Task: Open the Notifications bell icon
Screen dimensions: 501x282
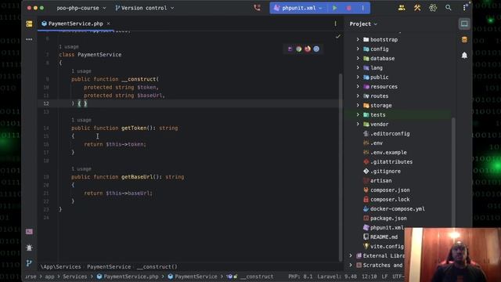Action: [464, 56]
